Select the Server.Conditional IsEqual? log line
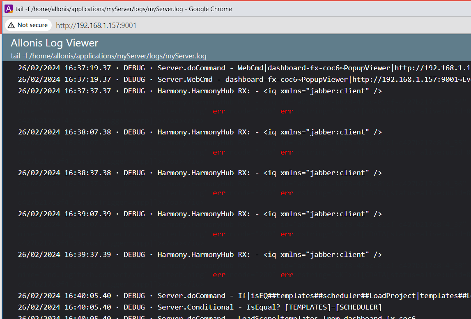This screenshot has height=319, width=471. click(x=200, y=307)
